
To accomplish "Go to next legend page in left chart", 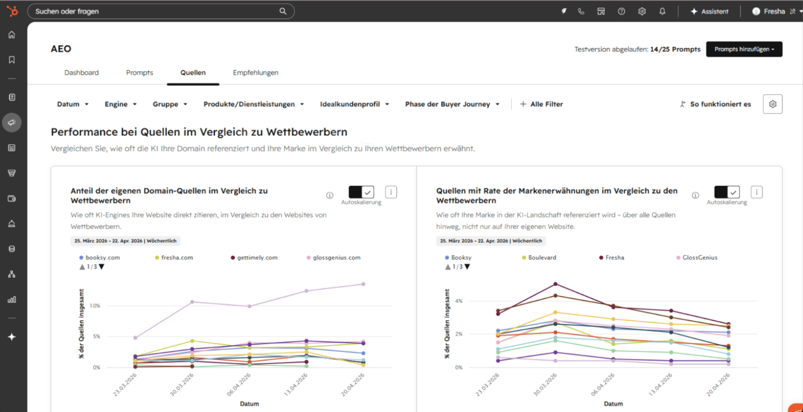I will 102,267.
